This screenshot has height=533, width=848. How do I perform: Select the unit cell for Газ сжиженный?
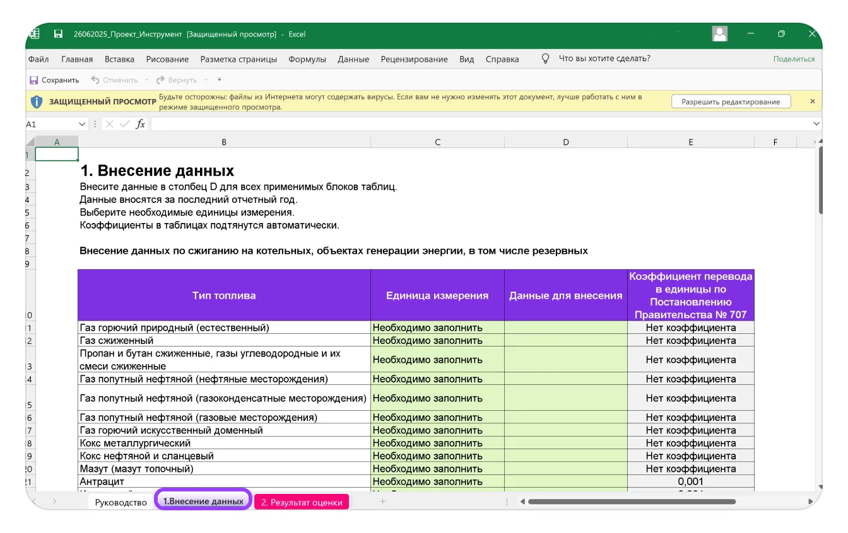pyautogui.click(x=437, y=341)
